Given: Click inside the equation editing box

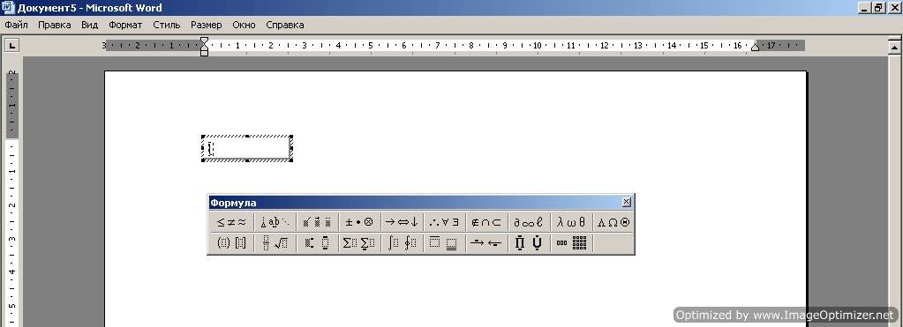Looking at the screenshot, I should [x=247, y=149].
